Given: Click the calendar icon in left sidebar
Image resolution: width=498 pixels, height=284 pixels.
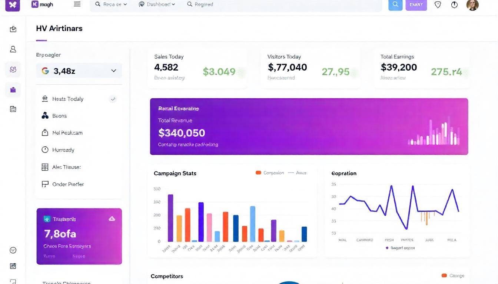Looking at the screenshot, I should coord(13,109).
